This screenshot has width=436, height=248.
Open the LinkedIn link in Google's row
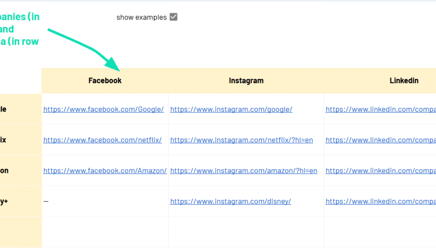pyautogui.click(x=380, y=109)
